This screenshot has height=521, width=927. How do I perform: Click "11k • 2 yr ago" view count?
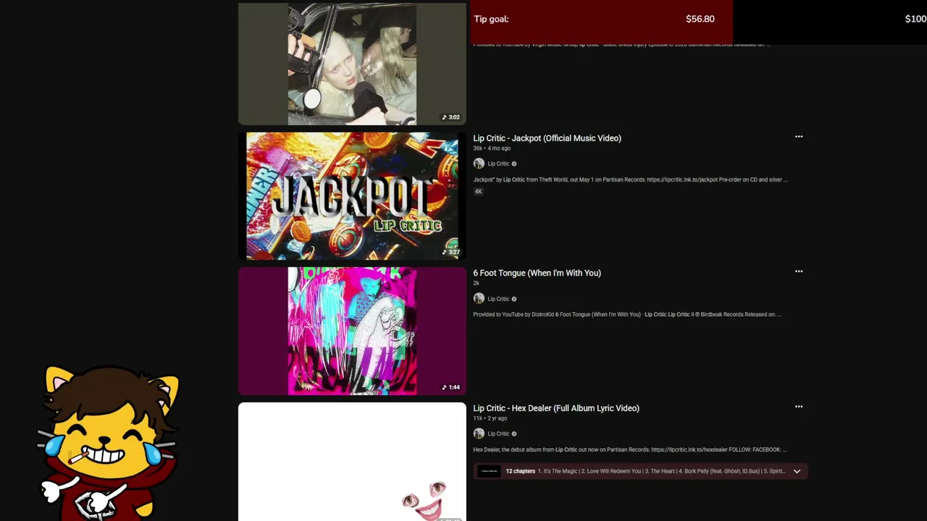[x=490, y=418]
